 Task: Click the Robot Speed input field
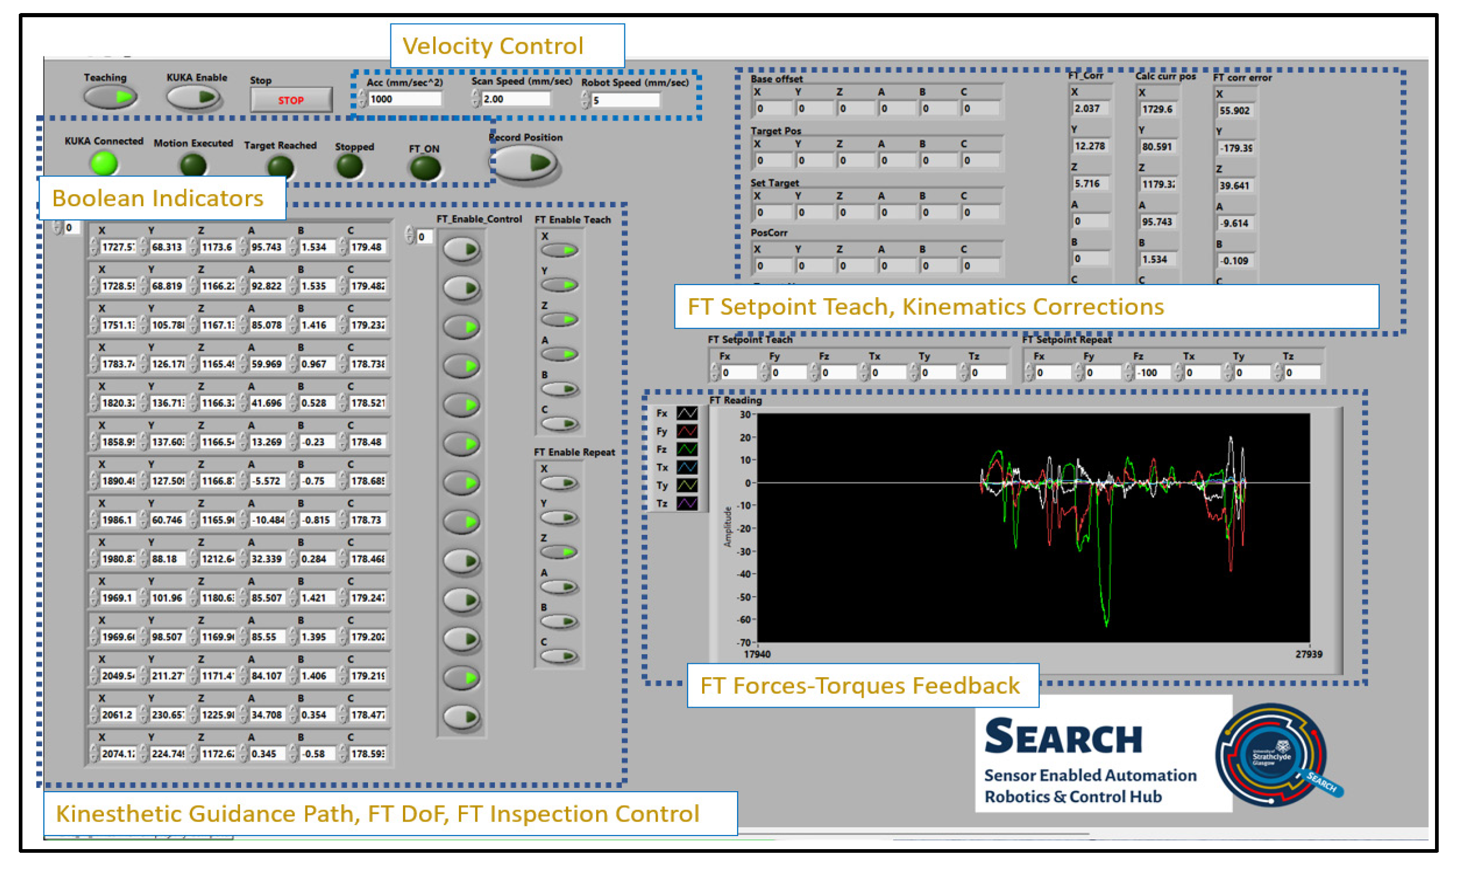[x=625, y=101]
